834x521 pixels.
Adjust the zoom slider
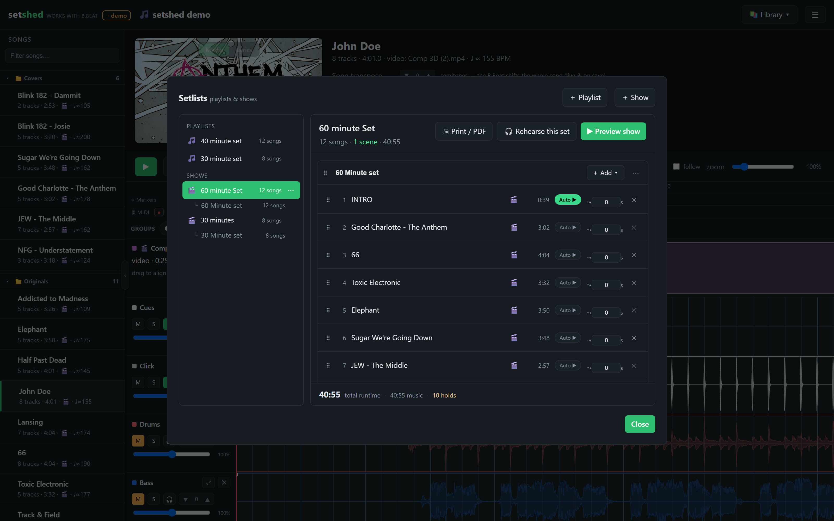pyautogui.click(x=763, y=167)
